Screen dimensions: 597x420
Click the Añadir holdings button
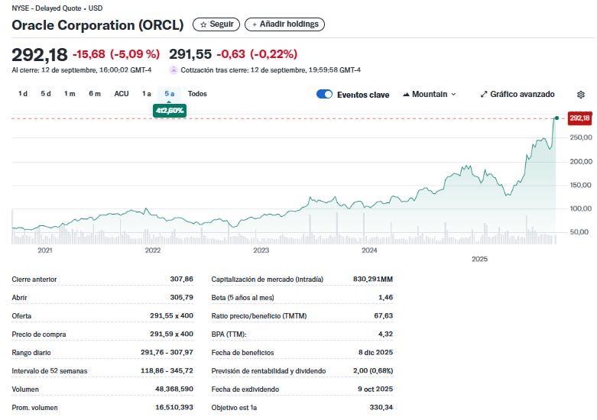tap(285, 24)
